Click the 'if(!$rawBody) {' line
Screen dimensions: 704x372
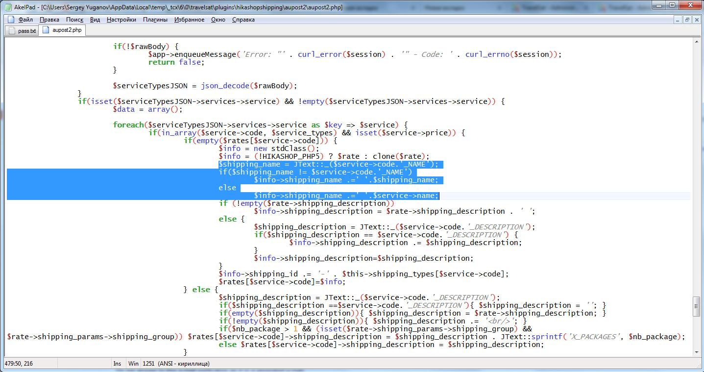146,47
